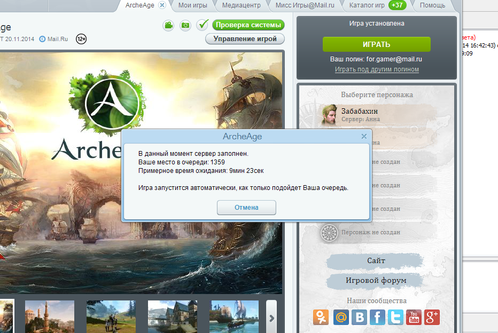This screenshot has height=333, width=498.
Task: Click the Примерное время ожидания line
Action: (x=201, y=171)
